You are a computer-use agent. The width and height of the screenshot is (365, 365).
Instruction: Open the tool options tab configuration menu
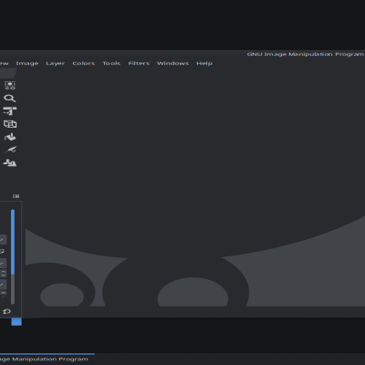pos(16,196)
